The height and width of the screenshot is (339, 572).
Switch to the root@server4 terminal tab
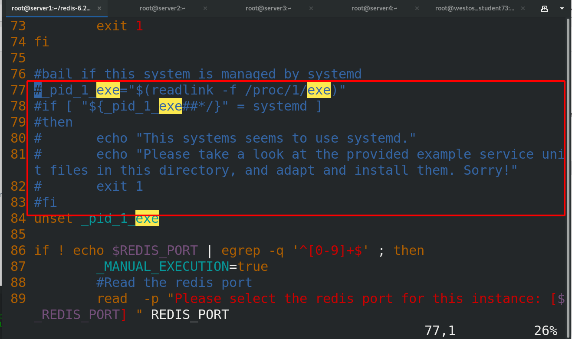[375, 8]
